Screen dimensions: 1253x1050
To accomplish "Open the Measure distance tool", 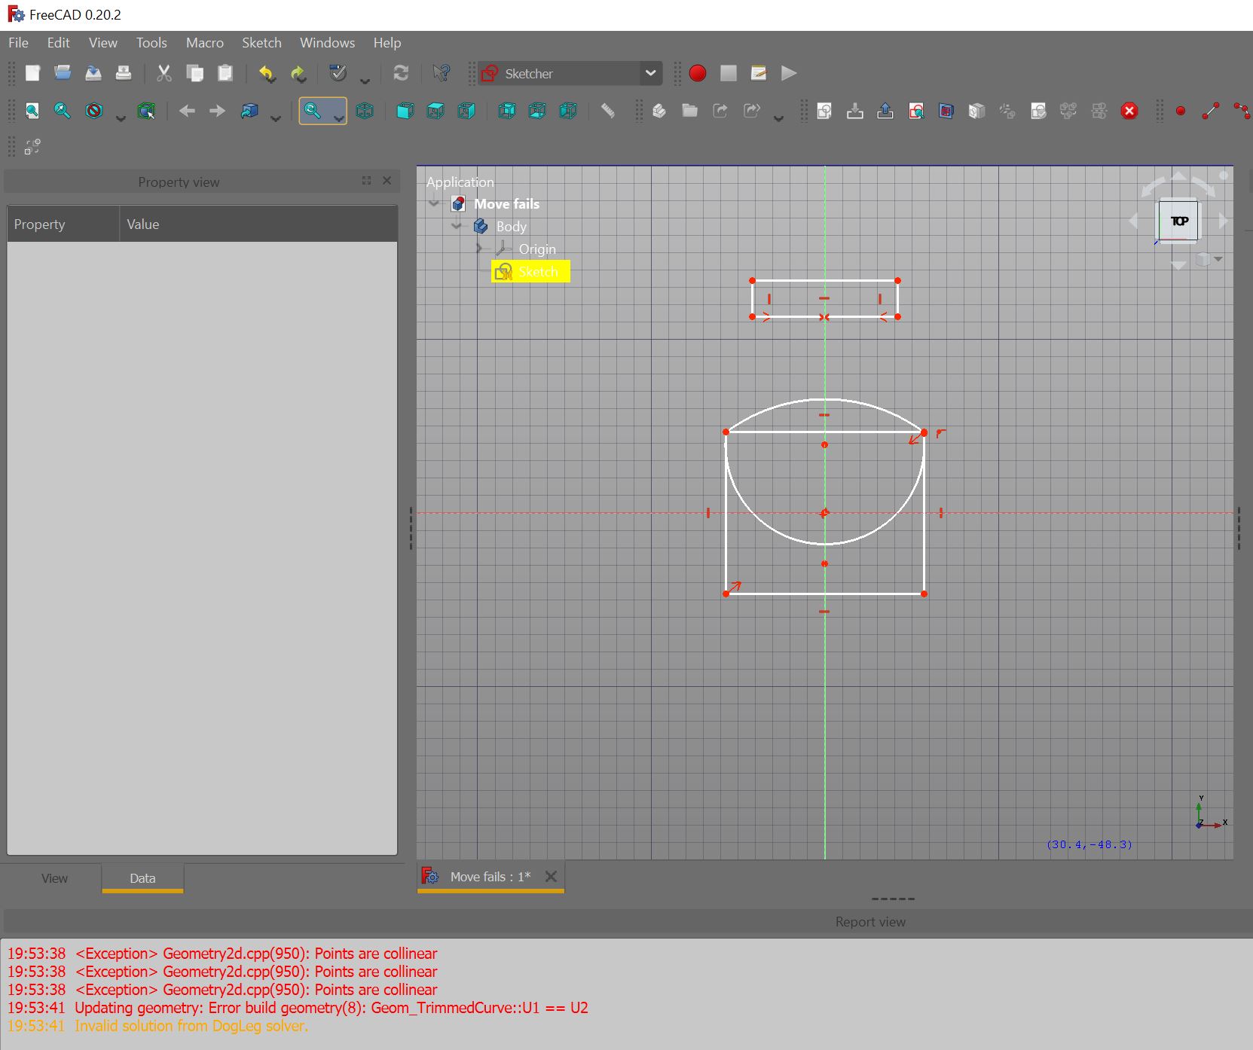I will pyautogui.click(x=608, y=111).
